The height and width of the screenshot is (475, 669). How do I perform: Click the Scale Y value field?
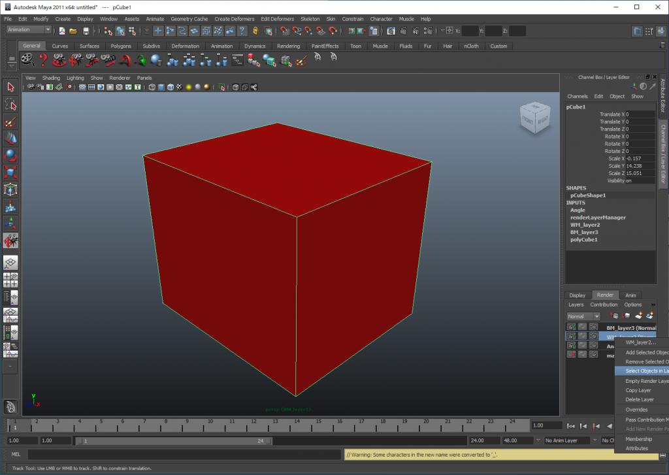[x=640, y=166]
